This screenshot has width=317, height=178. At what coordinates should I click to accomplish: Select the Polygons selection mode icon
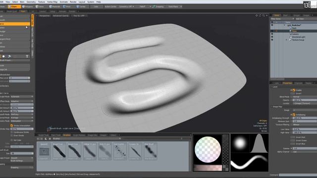pos(23,6)
